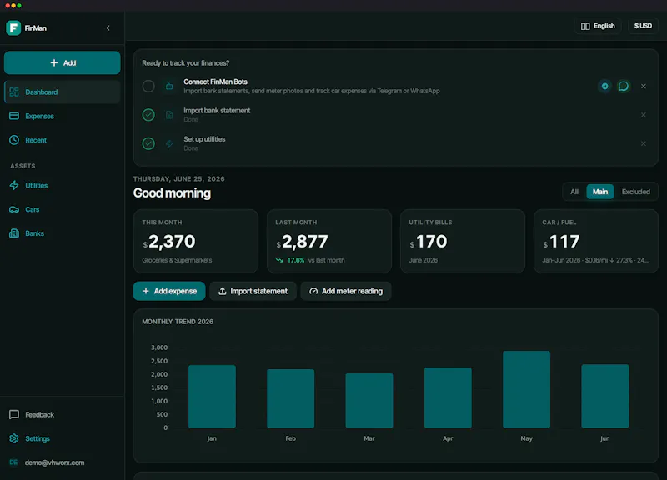Toggle the Set up utilities checkmark

148,143
